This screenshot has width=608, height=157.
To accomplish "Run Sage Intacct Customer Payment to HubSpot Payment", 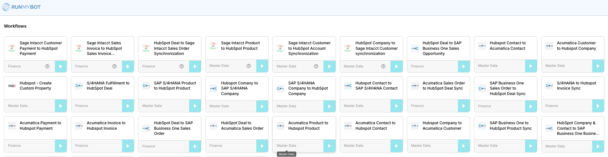I will pyautogui.click(x=61, y=66).
